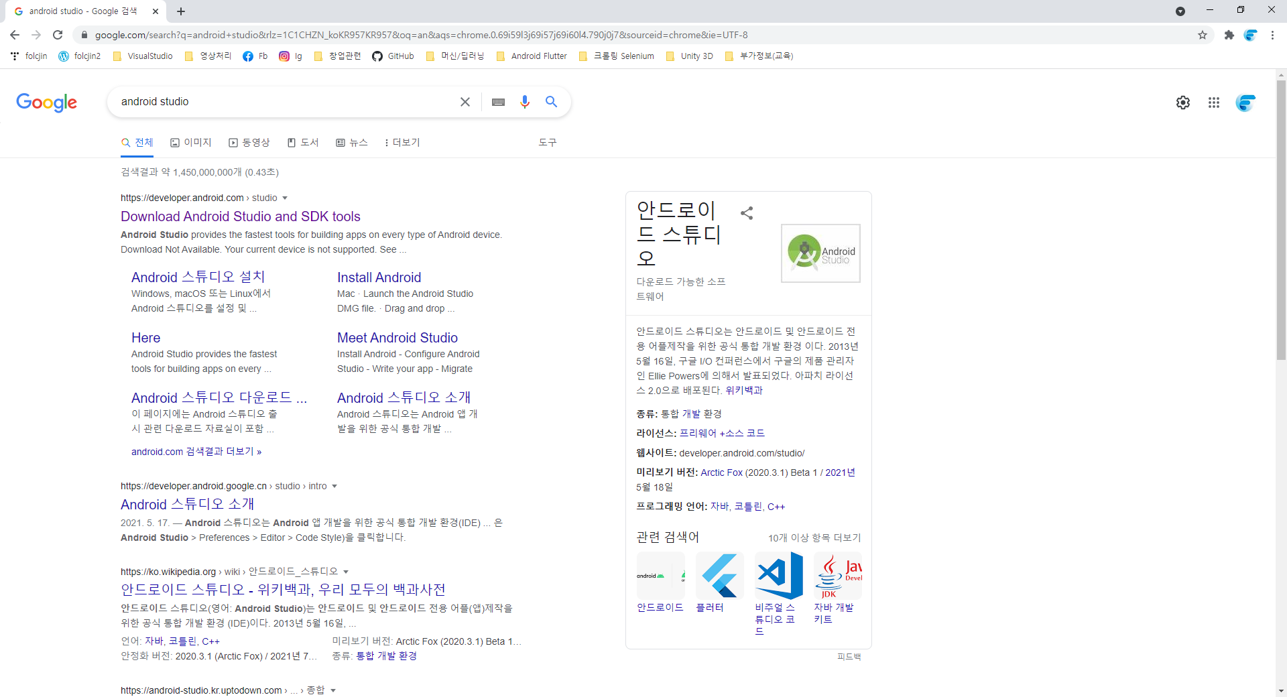Viewport: 1287px width, 697px height.
Task: Open android.com 검색결과 더보기 link
Action: pos(196,452)
